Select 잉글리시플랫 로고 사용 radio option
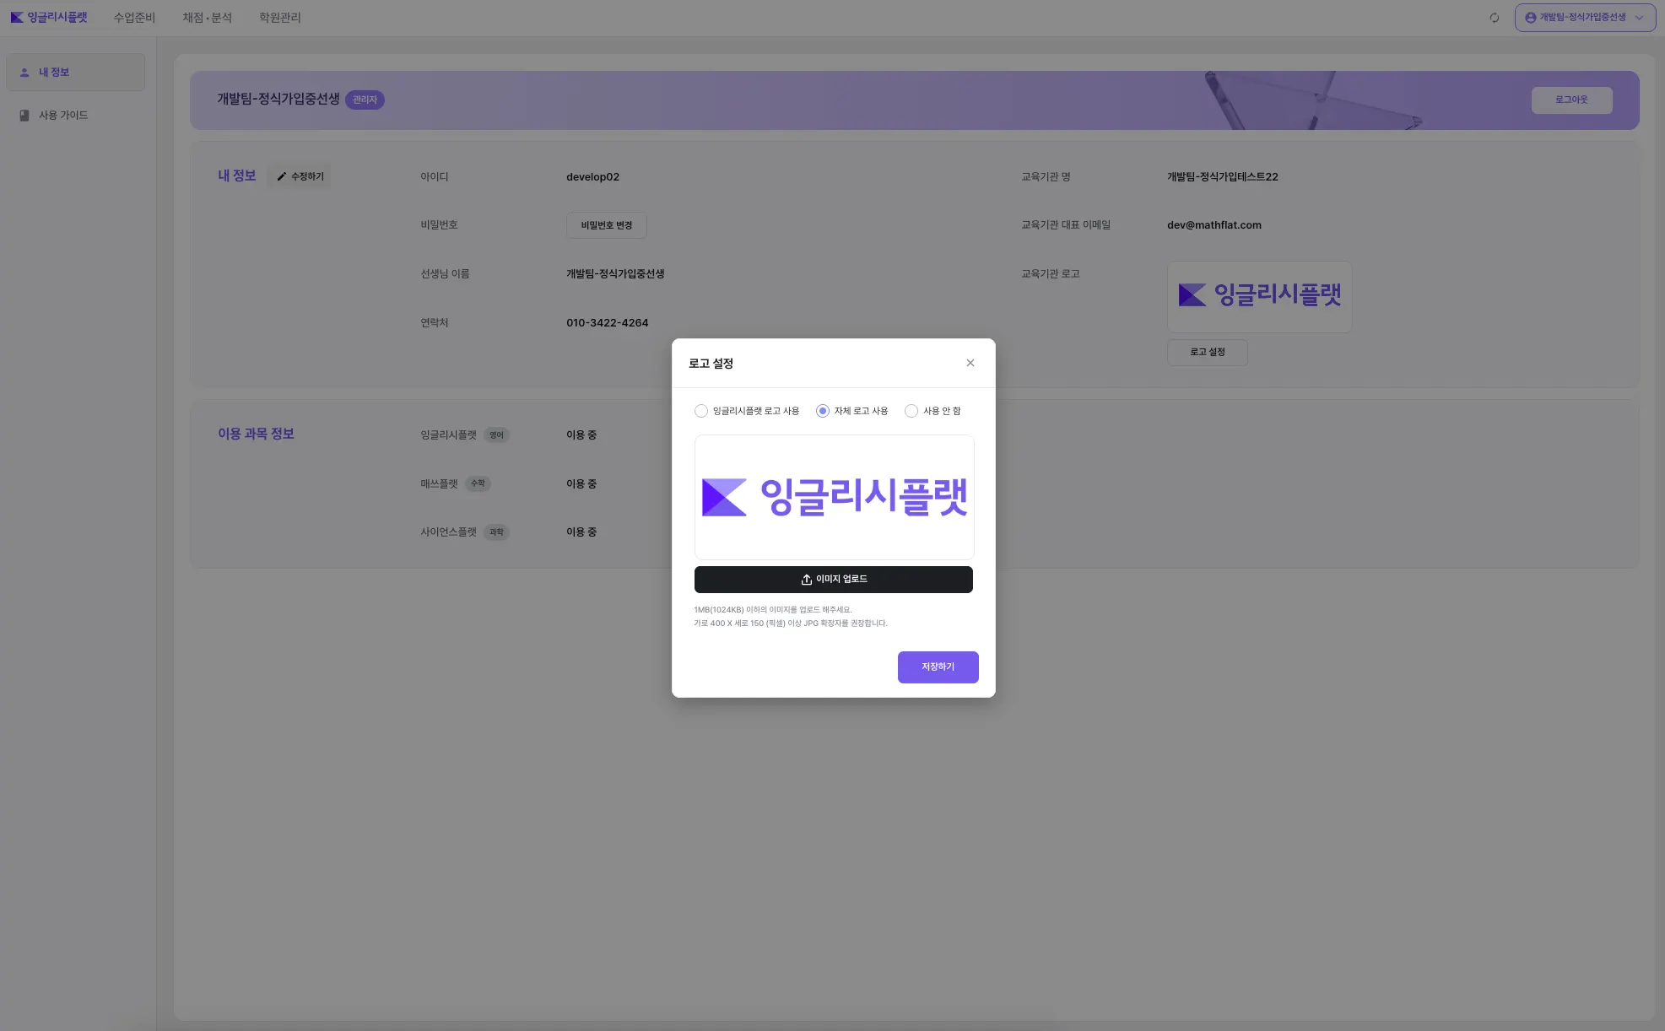This screenshot has height=1031, width=1665. (701, 411)
